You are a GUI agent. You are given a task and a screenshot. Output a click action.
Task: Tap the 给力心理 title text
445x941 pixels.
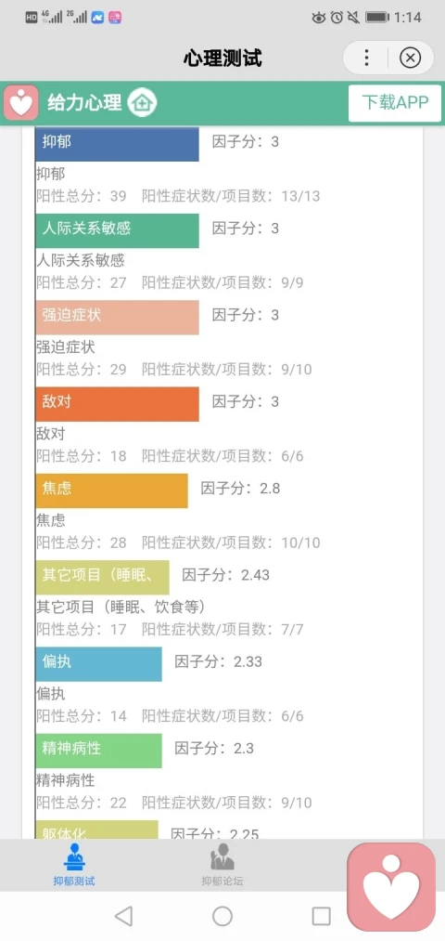pyautogui.click(x=84, y=102)
